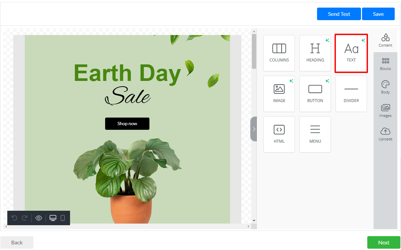Choose the Text content block

[x=351, y=53]
